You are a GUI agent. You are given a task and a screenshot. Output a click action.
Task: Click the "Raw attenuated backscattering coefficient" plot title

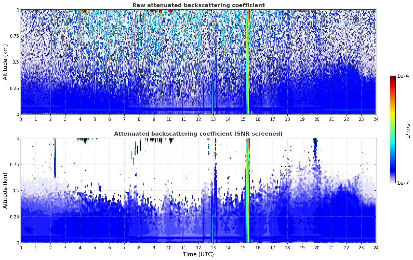pos(198,5)
